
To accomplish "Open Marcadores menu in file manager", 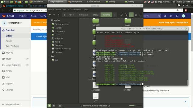I will 76,10.
